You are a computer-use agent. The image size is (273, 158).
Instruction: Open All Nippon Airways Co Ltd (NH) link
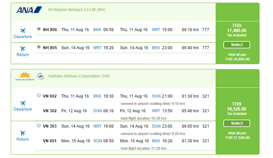point(76,10)
